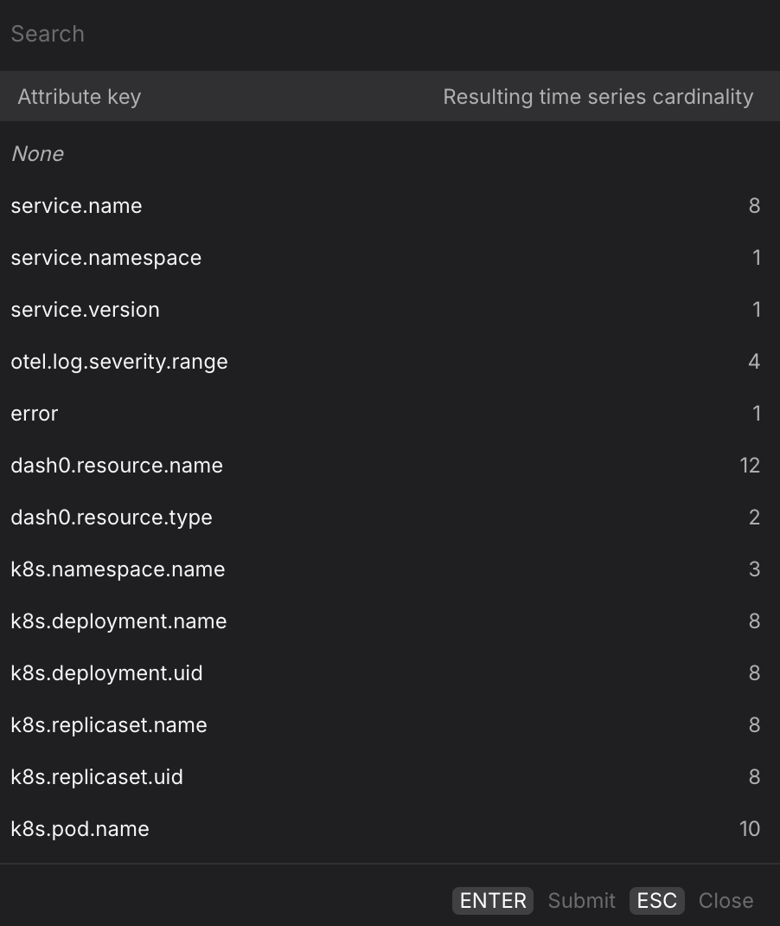Click the Attribute key column header
This screenshot has width=780, height=926.
(80, 97)
